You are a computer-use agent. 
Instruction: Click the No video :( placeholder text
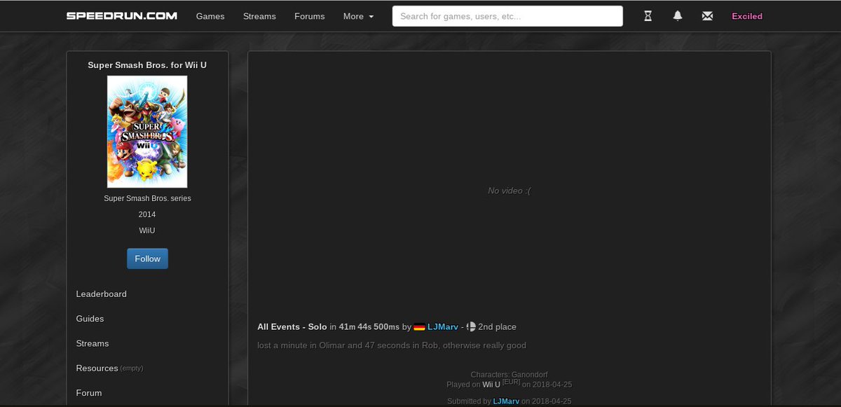pos(510,191)
